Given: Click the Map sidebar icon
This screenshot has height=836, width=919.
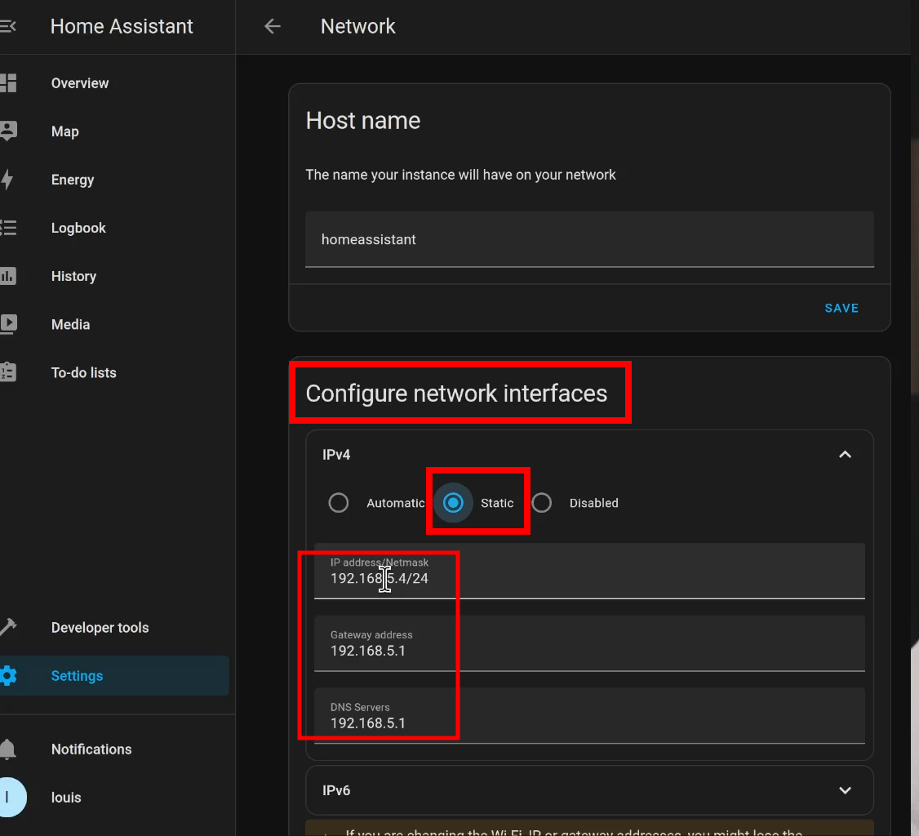Looking at the screenshot, I should point(7,131).
